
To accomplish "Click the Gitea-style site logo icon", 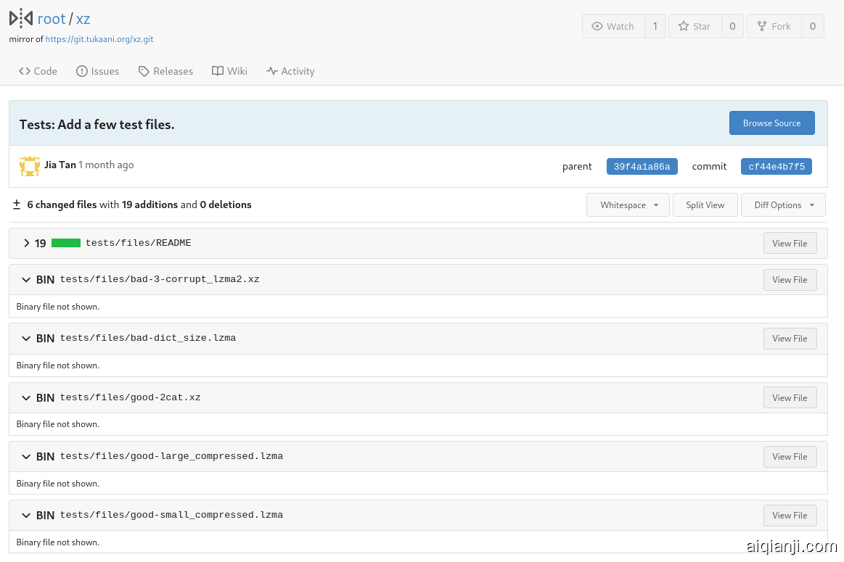I will coord(21,18).
